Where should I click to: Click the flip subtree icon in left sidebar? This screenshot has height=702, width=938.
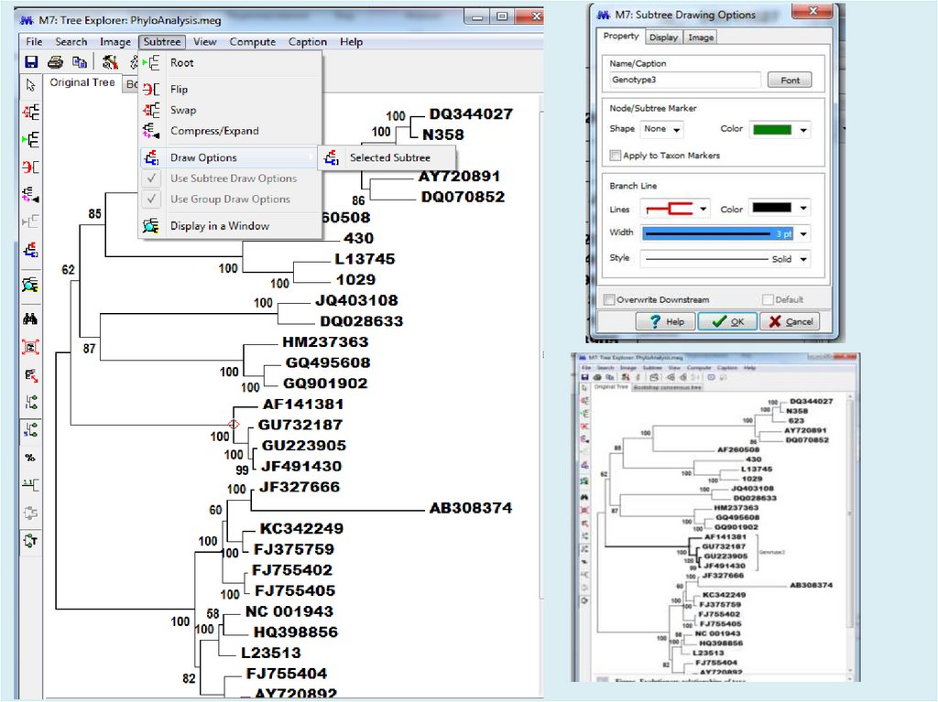(31, 167)
